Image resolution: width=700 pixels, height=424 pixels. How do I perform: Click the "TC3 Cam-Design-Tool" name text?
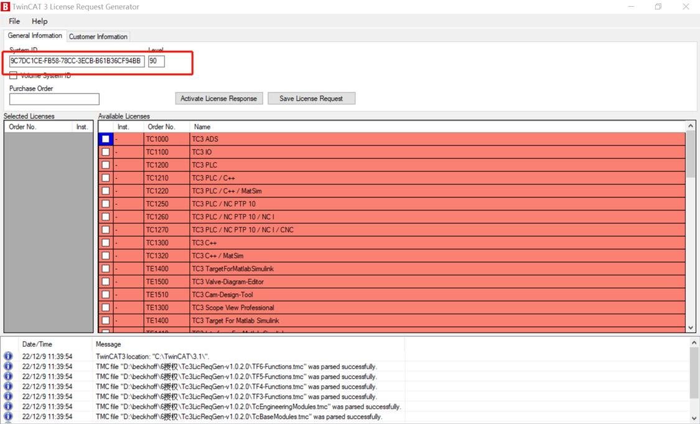pyautogui.click(x=222, y=294)
